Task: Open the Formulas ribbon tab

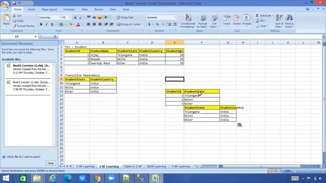Action: tap(69, 9)
